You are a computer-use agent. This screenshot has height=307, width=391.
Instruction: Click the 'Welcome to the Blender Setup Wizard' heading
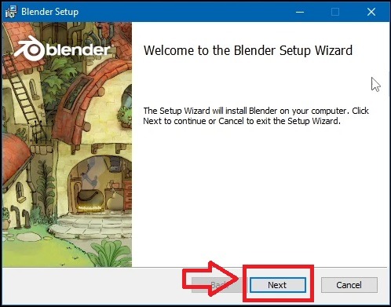[x=248, y=50]
